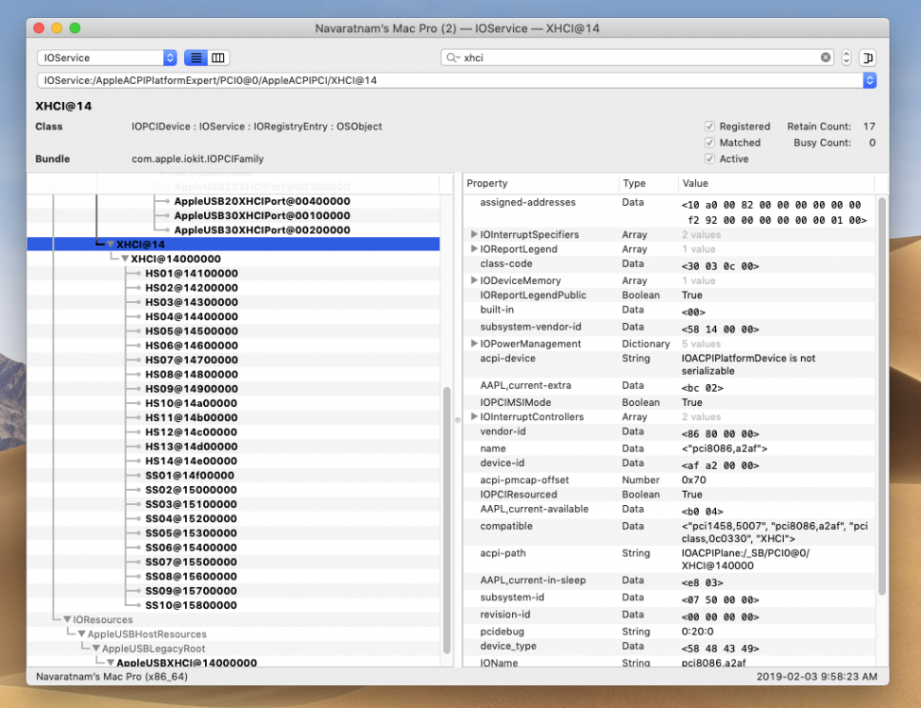Collapse AppleUSBLegacyRoot node

pos(95,649)
